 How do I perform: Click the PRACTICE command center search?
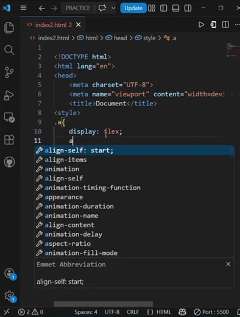tap(78, 8)
